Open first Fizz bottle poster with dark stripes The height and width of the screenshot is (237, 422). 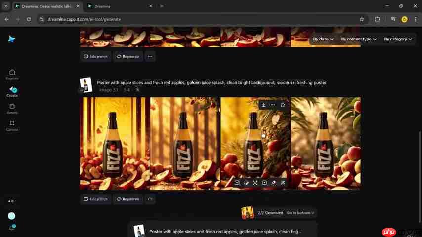pyautogui.click(x=115, y=144)
